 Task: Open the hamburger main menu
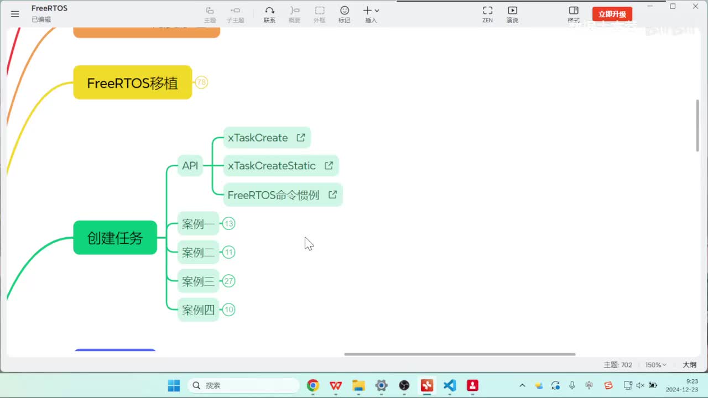[15, 14]
